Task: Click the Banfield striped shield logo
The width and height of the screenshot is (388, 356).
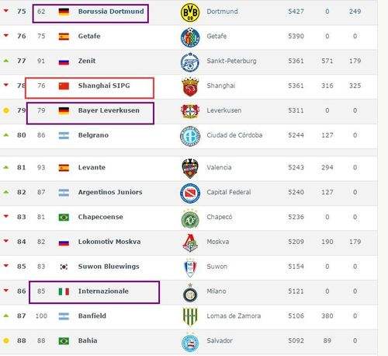Action: click(190, 316)
